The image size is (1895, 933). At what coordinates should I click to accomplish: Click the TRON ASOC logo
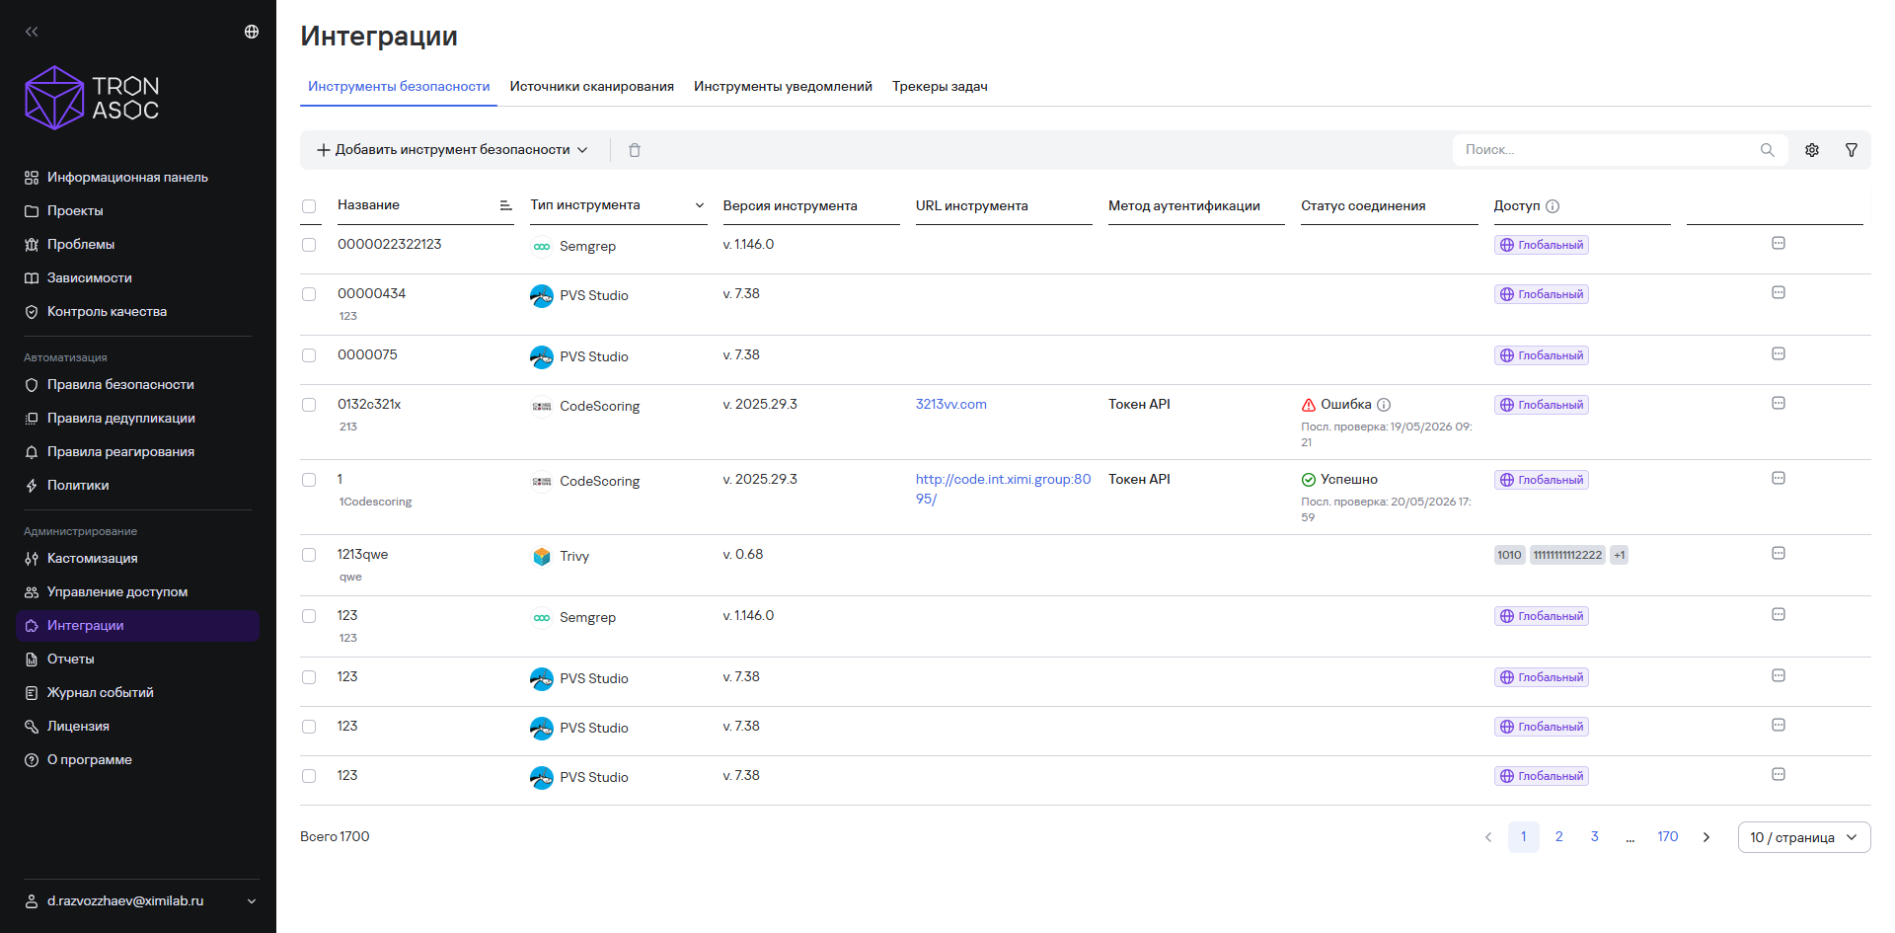pyautogui.click(x=92, y=98)
